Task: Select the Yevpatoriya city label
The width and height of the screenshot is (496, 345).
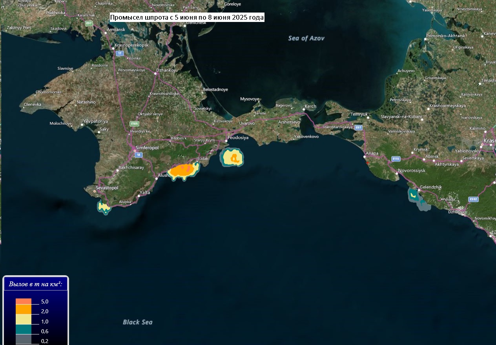Action: coord(97,121)
